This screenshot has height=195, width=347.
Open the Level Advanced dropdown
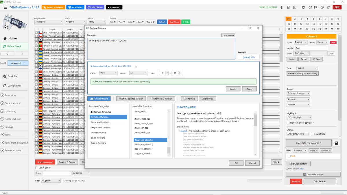pyautogui.click(x=18, y=63)
